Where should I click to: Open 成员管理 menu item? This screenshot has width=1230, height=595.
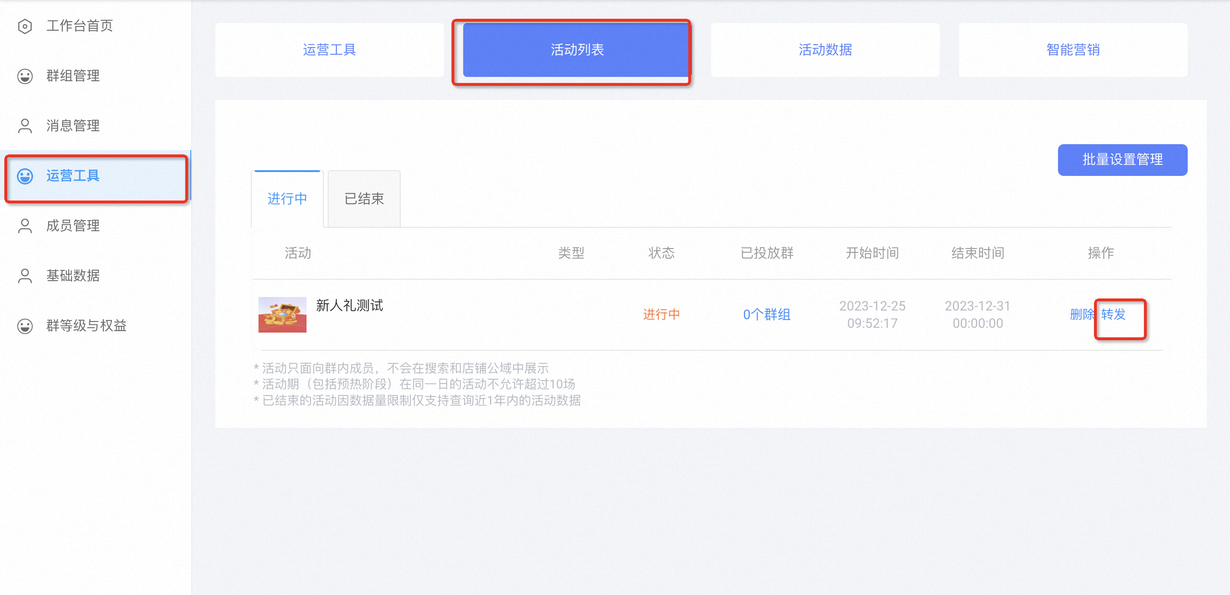tap(96, 226)
